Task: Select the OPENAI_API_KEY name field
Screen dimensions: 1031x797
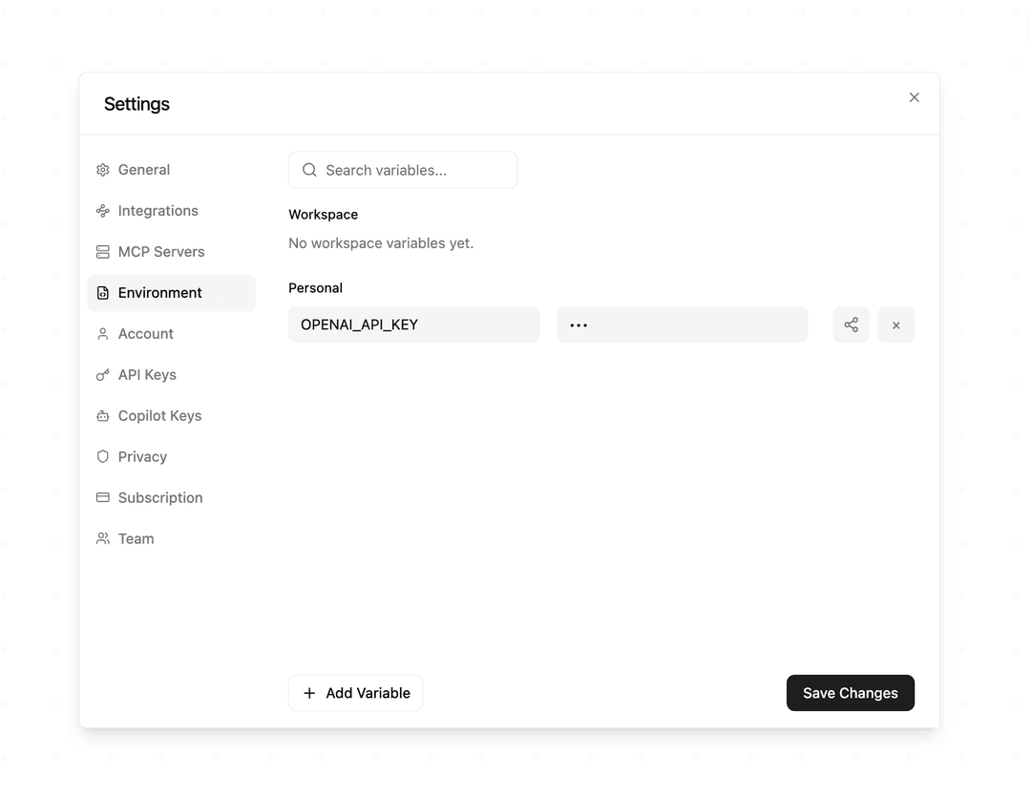Action: [x=413, y=324]
